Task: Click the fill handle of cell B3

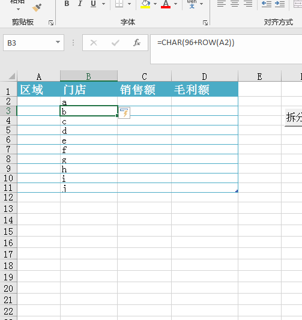Action: coord(117,115)
